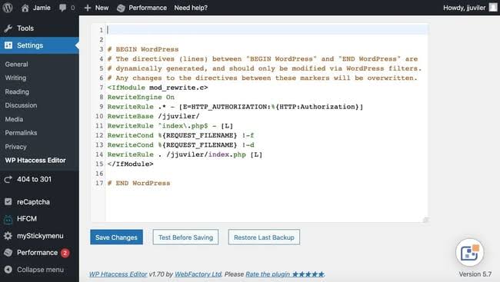Click Need help? in the admin bar

(x=191, y=8)
